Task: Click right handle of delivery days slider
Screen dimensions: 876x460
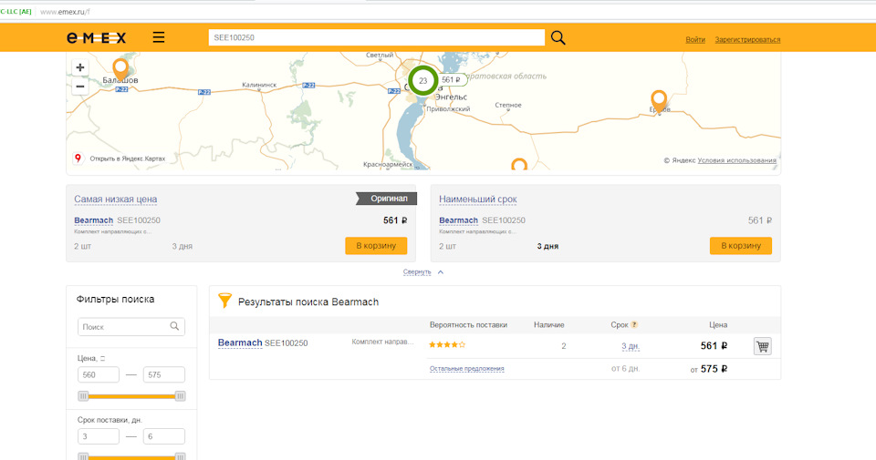Action: coord(180,456)
